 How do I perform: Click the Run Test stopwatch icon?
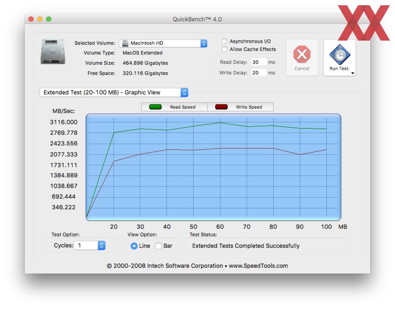(340, 55)
